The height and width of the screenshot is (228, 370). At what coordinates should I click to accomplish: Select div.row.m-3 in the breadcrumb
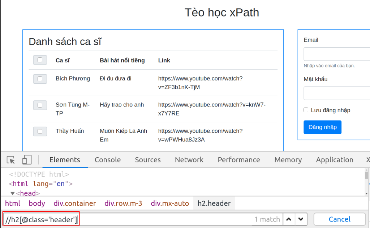click(123, 203)
